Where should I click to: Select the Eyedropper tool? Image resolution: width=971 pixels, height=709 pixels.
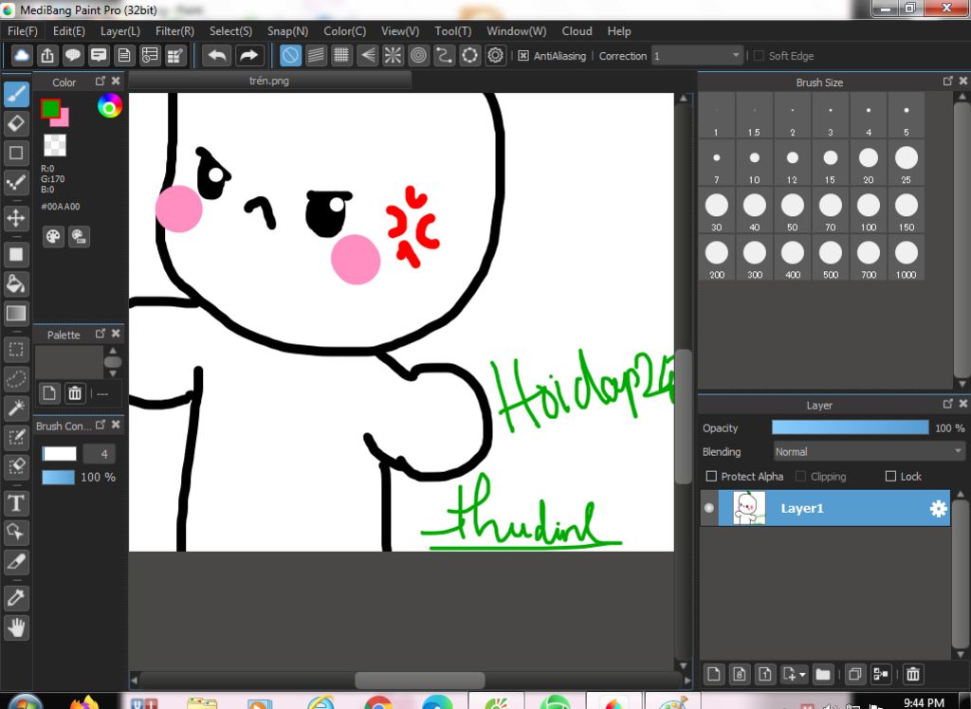[17, 597]
